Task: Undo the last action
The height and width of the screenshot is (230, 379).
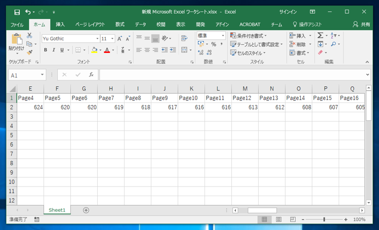Action: coord(28,12)
